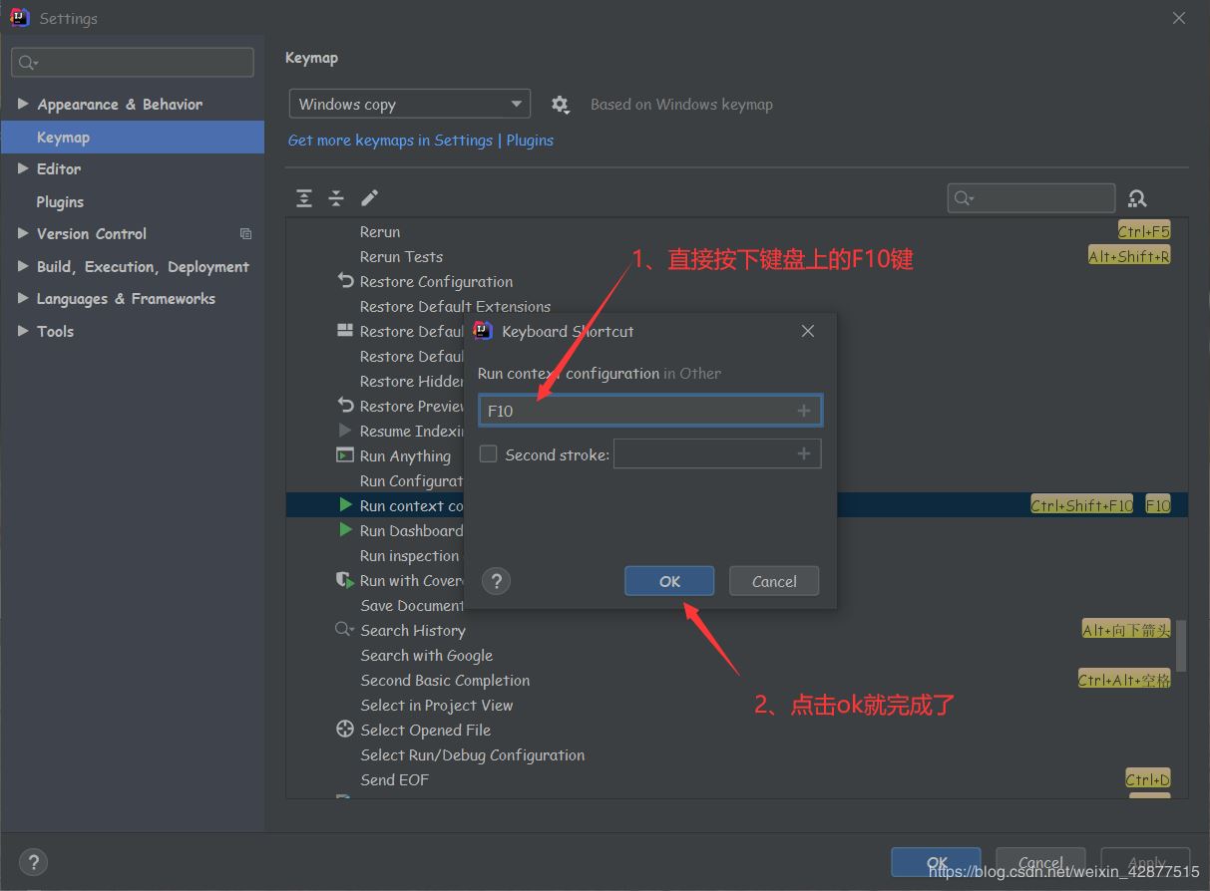Click the Expand All icon in keymap toolbar
Viewport: 1210px width, 891px height.
click(x=304, y=198)
